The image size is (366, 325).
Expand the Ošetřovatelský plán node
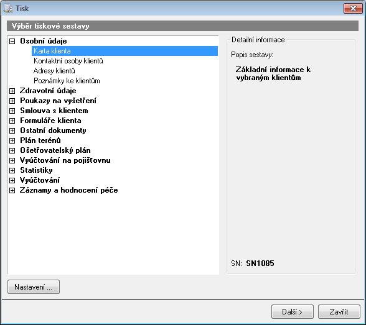tap(12, 151)
